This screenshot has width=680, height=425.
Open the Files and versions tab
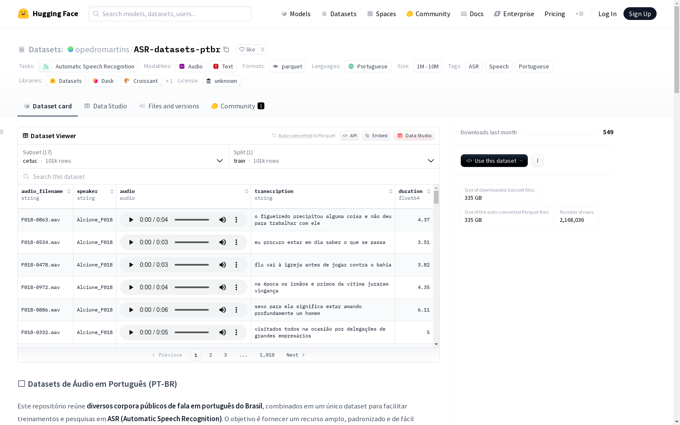pos(169,106)
